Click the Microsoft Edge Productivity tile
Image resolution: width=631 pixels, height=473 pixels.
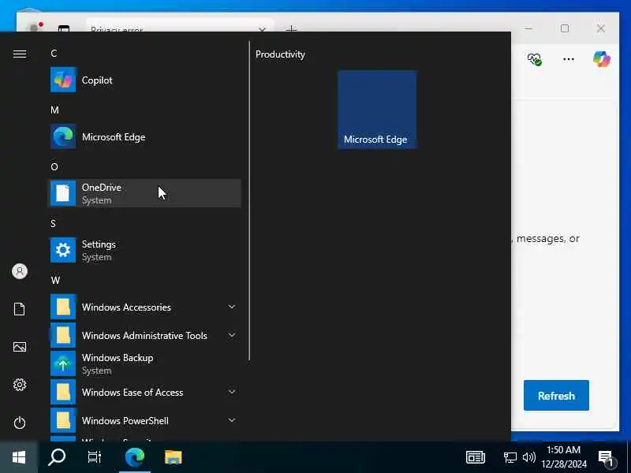tap(377, 110)
